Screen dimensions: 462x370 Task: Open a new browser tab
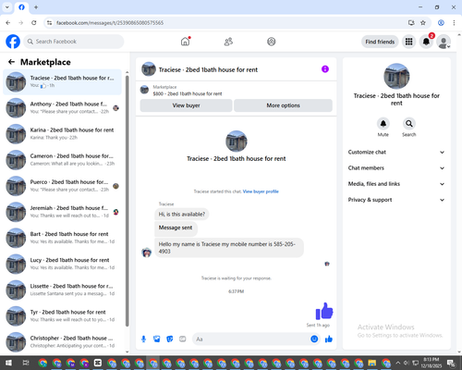coord(36,7)
